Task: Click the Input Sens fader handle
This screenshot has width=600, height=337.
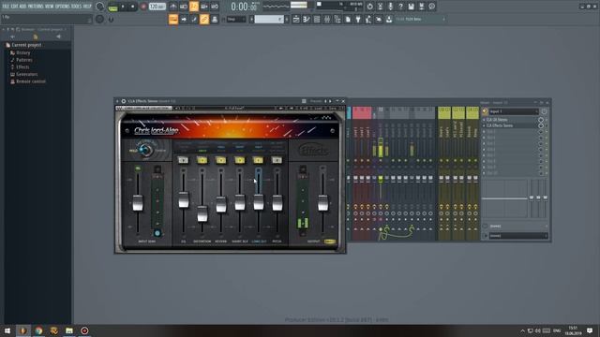Action: coord(138,203)
